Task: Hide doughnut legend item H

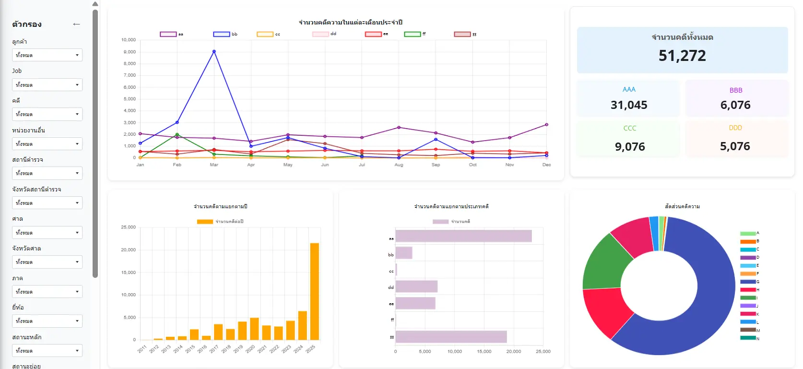Action: [750, 290]
